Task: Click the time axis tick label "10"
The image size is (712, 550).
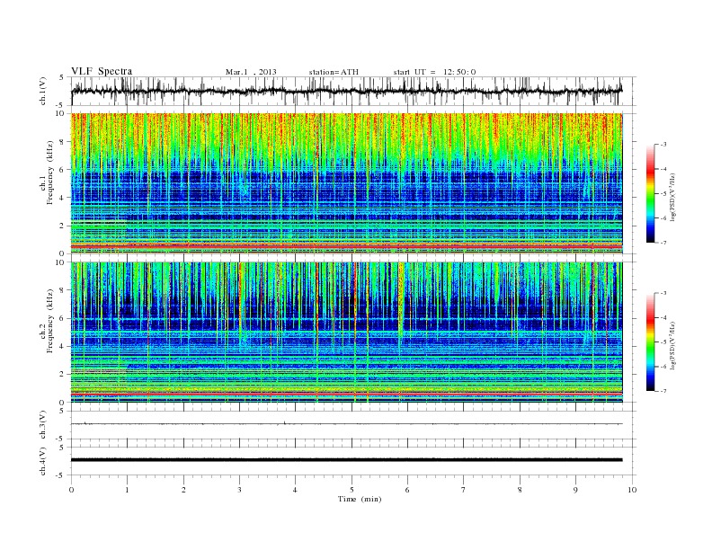Action: [x=632, y=490]
